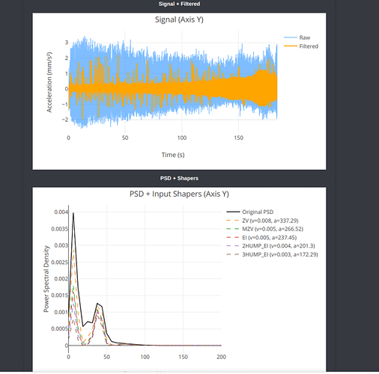Image resolution: width=379 pixels, height=374 pixels.
Task: Click the blue Raw legend line swatch
Action: click(x=291, y=37)
